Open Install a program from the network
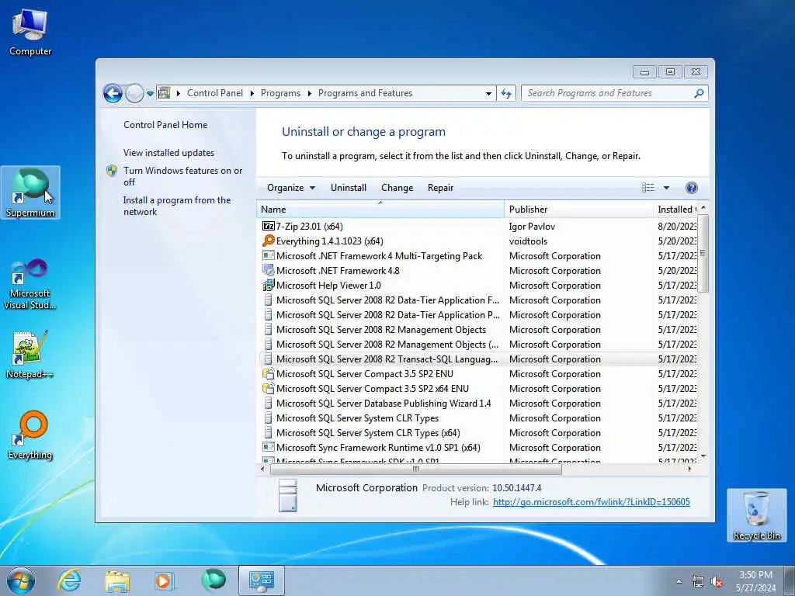795x596 pixels. coord(177,206)
